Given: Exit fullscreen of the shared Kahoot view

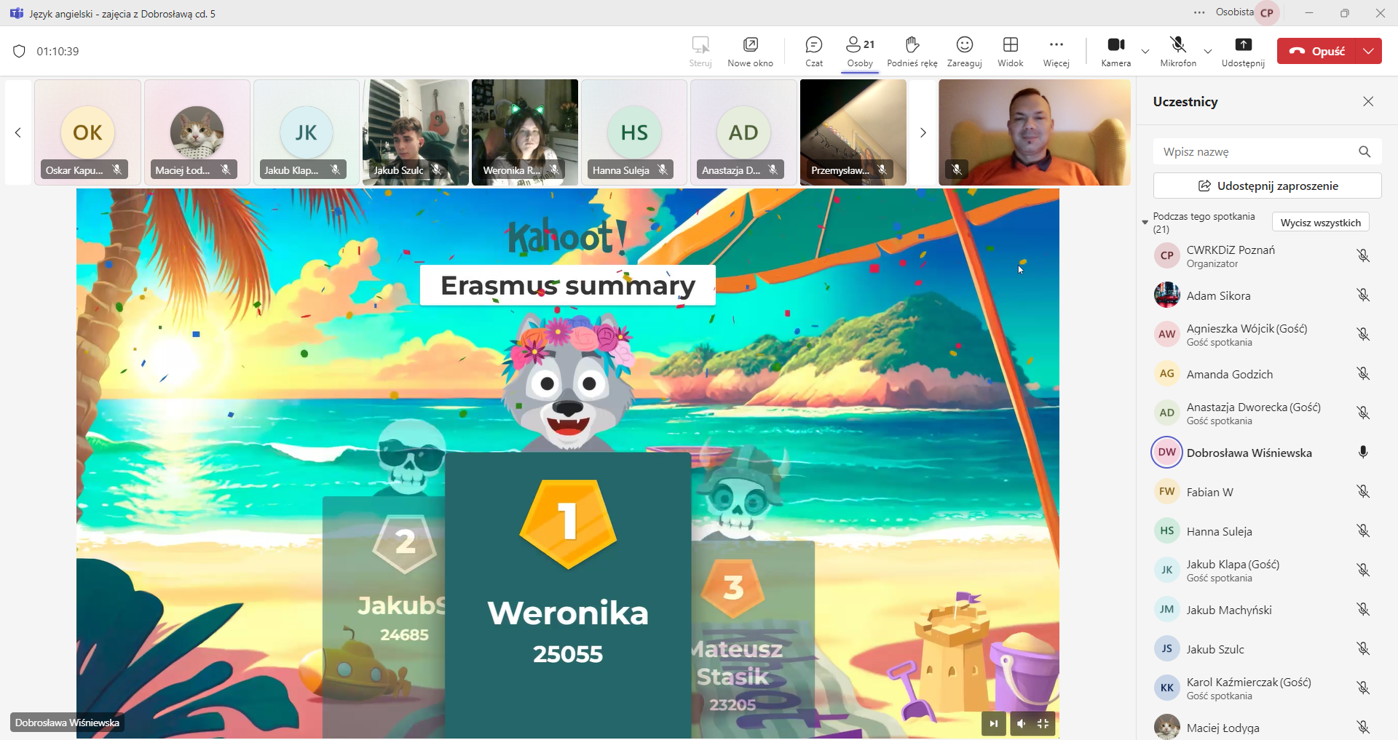Looking at the screenshot, I should [x=1043, y=723].
